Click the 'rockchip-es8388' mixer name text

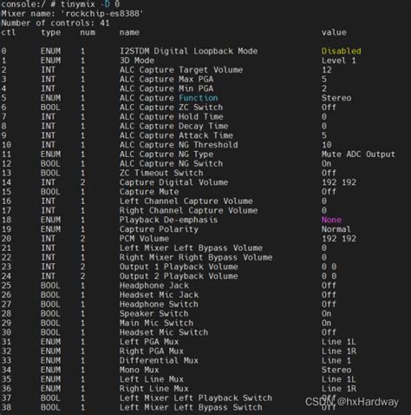(x=102, y=14)
